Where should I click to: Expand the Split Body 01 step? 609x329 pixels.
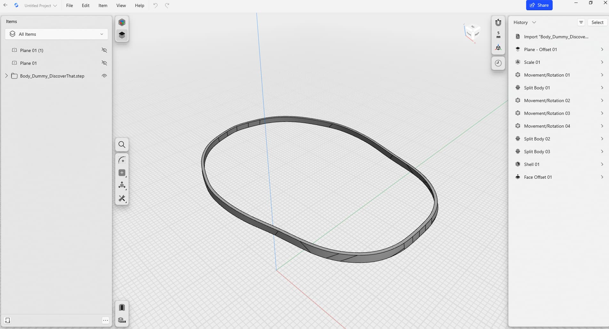pyautogui.click(x=602, y=88)
